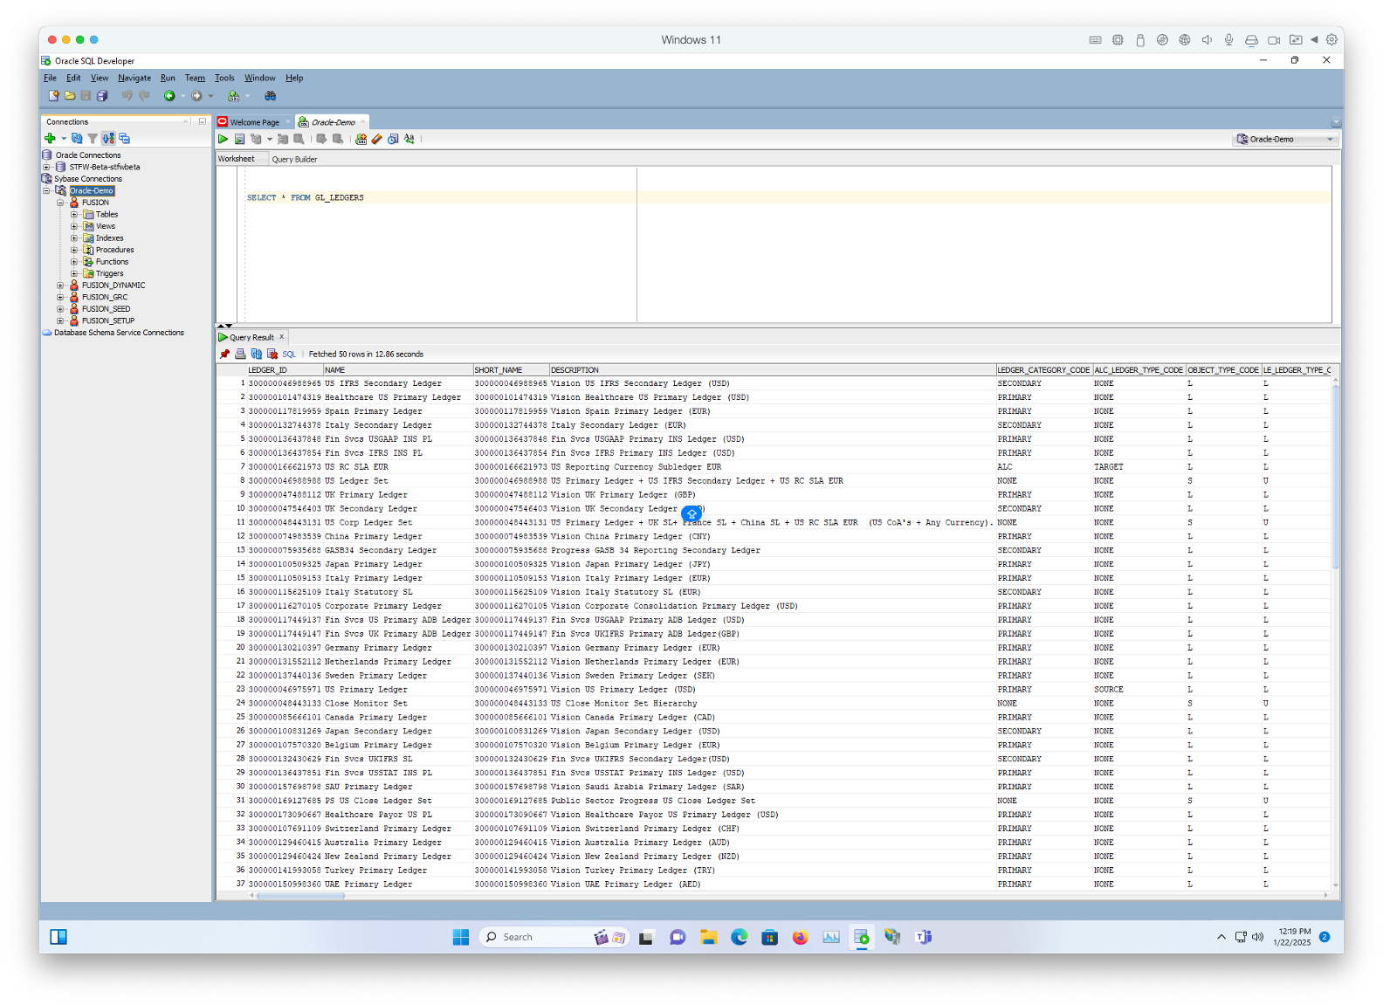The height and width of the screenshot is (1005, 1383).
Task: Open SQL History from the worksheet toolbar
Action: pos(393,139)
